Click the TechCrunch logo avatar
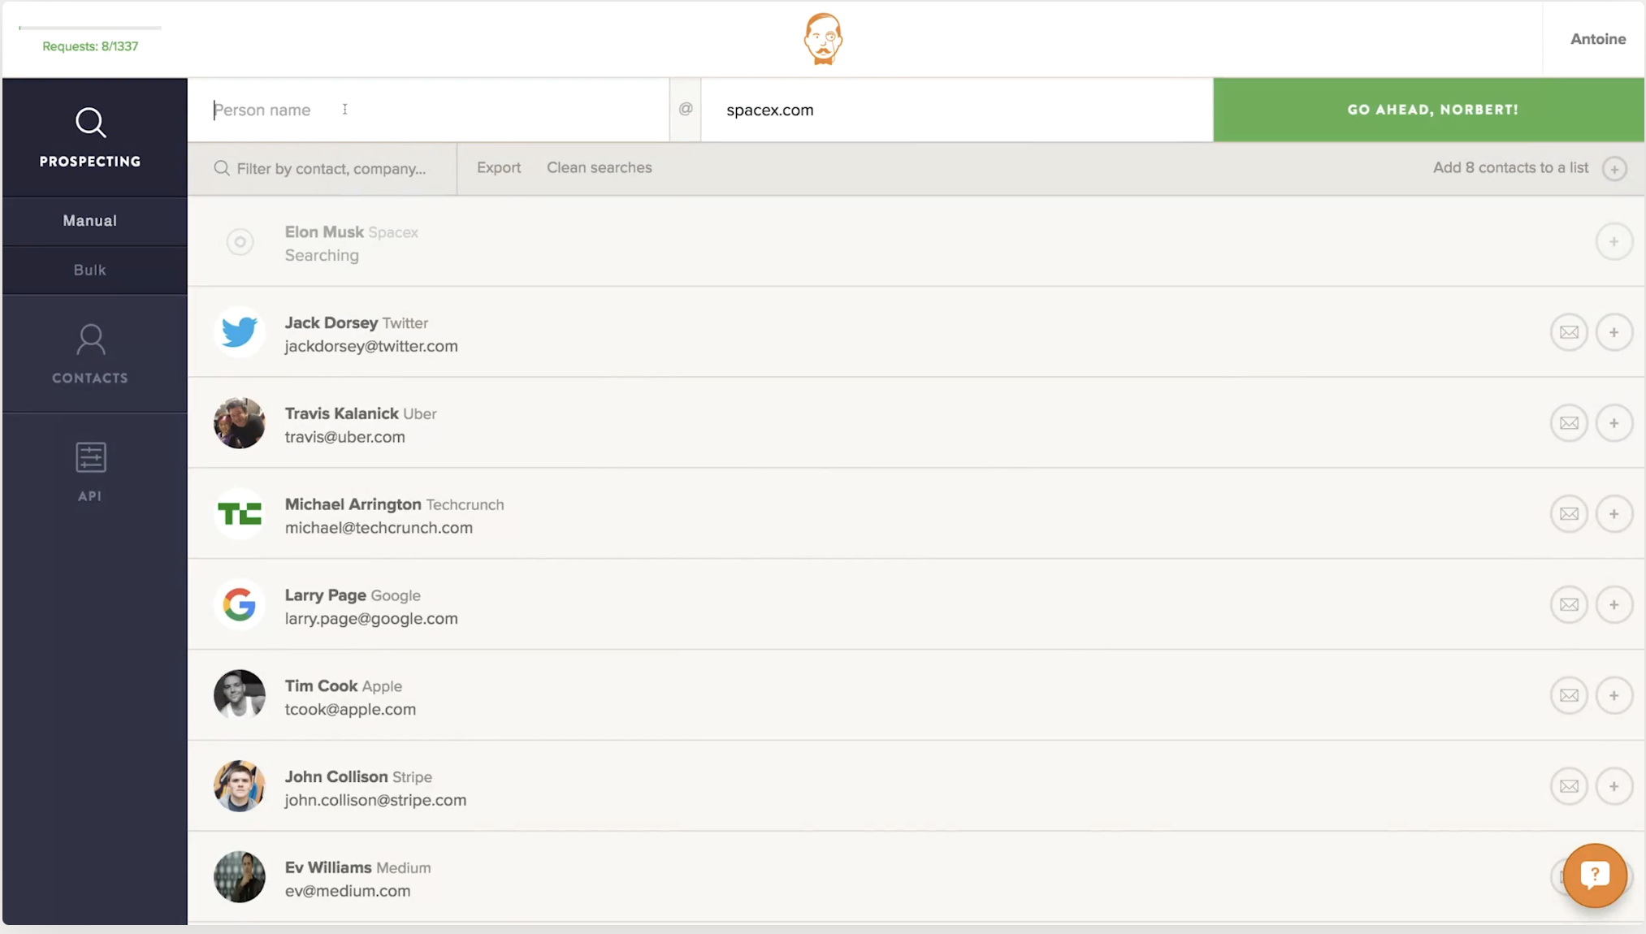This screenshot has width=1646, height=934. (x=240, y=514)
